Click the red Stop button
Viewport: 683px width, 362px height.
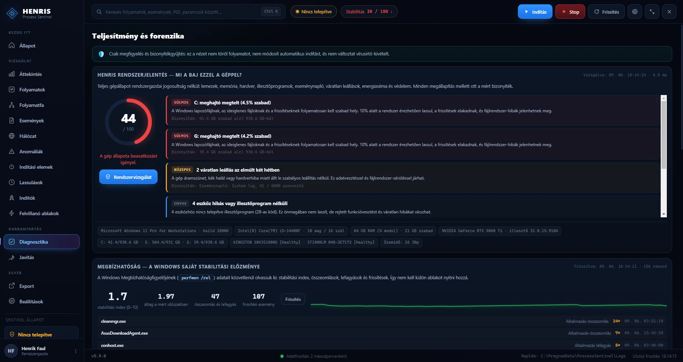pos(570,12)
